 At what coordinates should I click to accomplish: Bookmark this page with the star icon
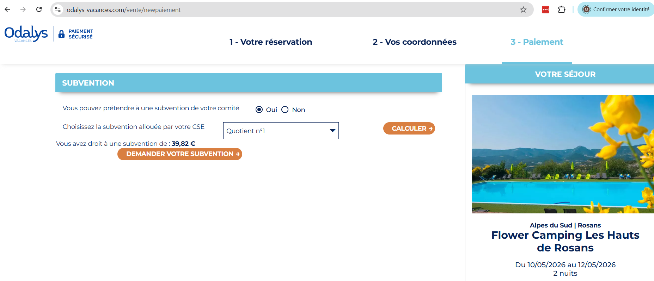point(523,10)
